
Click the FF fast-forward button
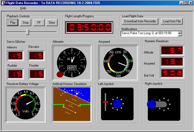[x=39, y=23]
